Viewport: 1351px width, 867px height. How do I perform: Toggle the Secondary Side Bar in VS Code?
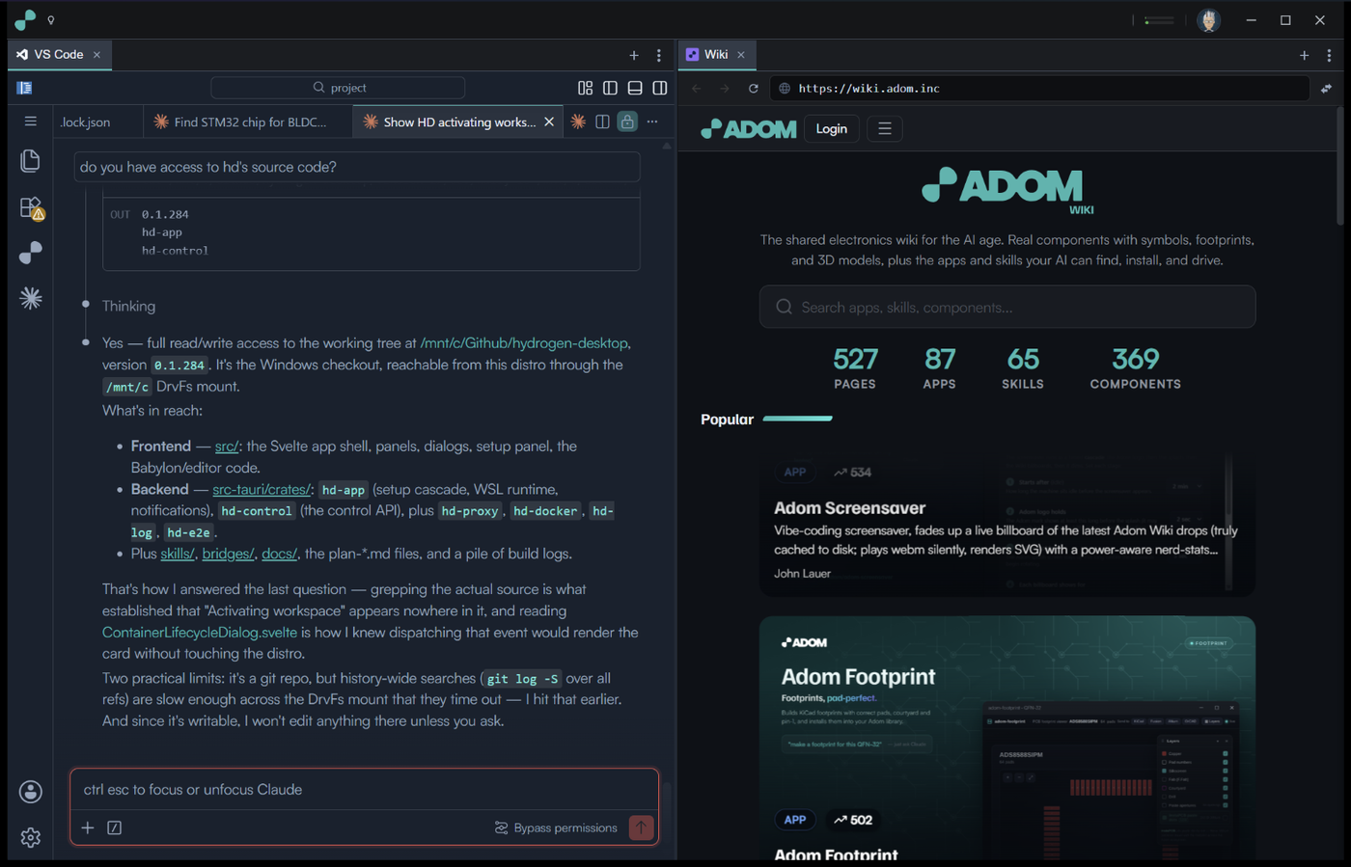pos(660,88)
